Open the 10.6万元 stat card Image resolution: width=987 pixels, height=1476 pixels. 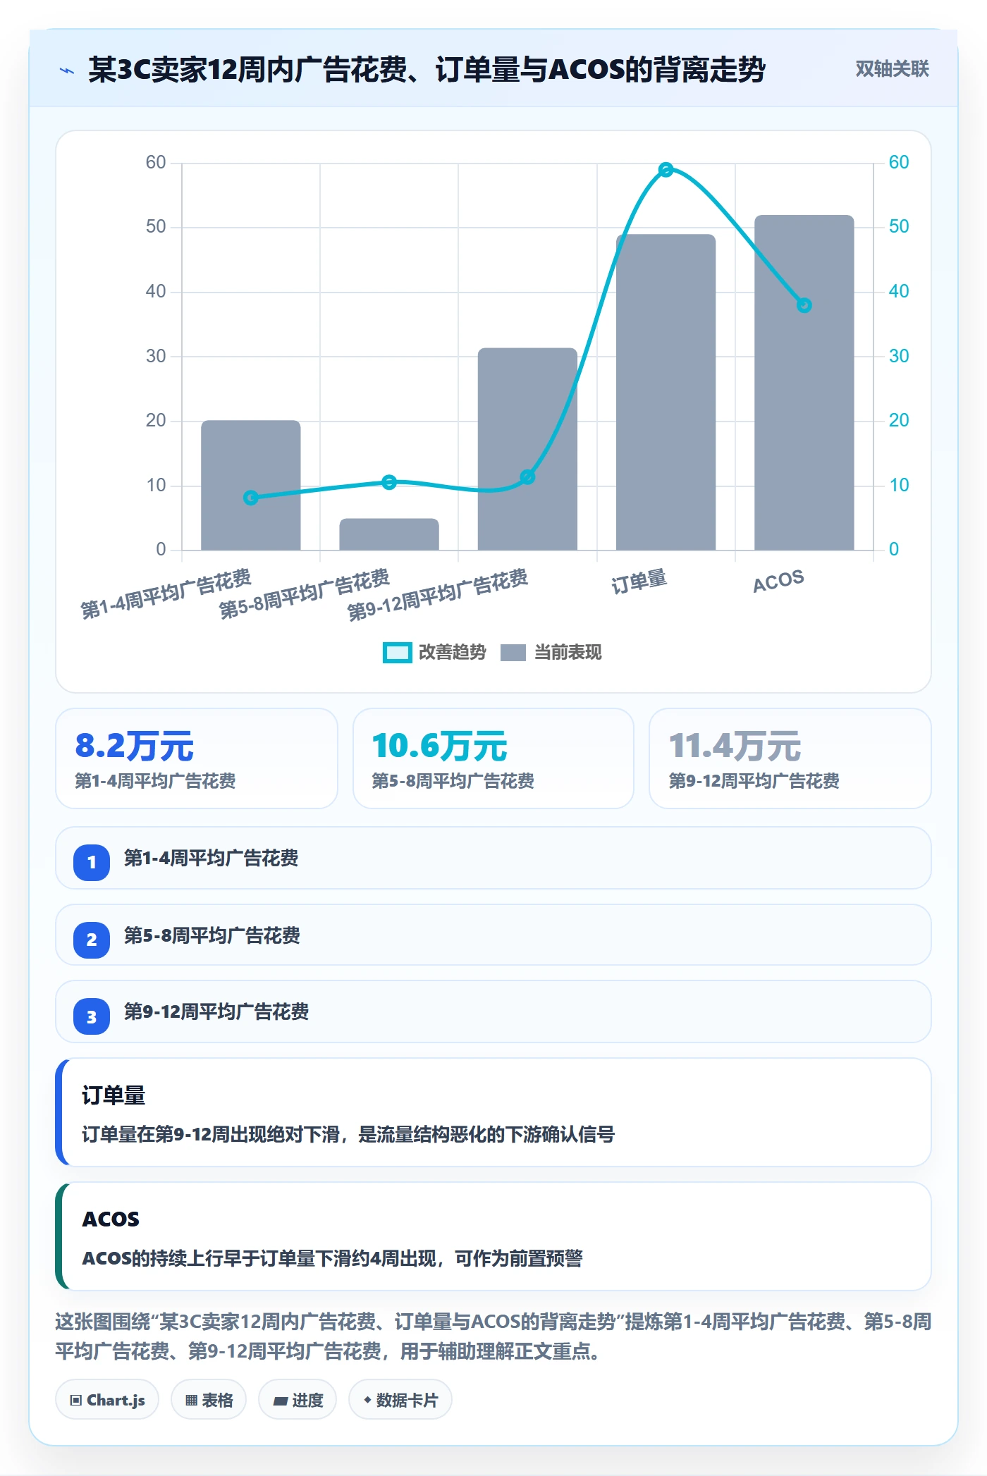point(493,758)
